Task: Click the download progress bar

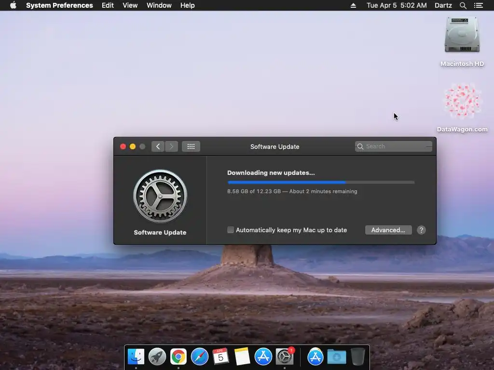Action: [321, 182]
